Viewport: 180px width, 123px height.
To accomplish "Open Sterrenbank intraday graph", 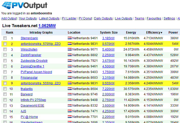I will (29, 38).
